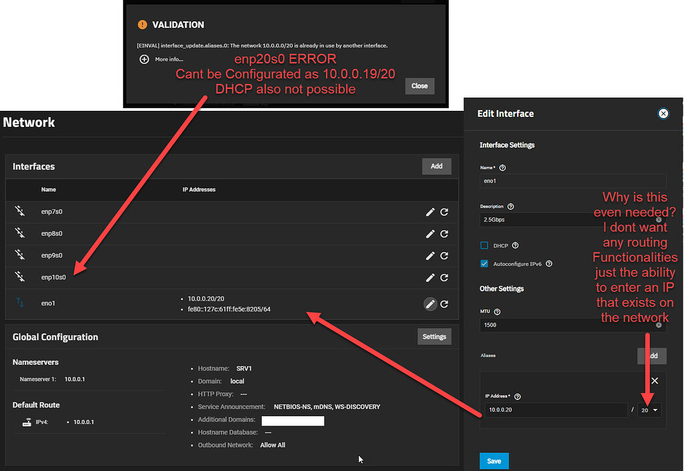Reset enp8s0 configuration with the refresh icon
Viewport: 684px width, 471px height.
tap(444, 234)
